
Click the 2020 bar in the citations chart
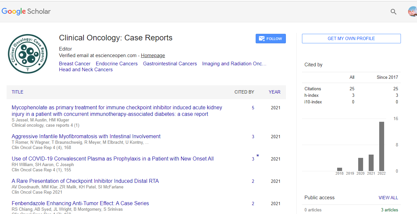tap(360, 164)
